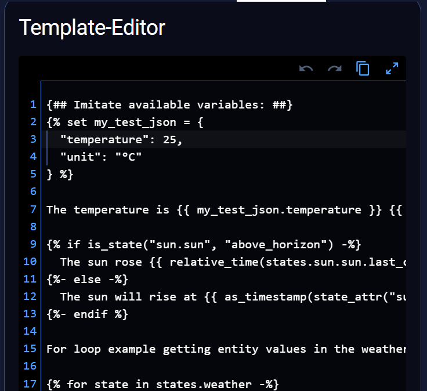
Task: Place cursor in 'Imitate available variables' comment line
Action: (x=169, y=105)
